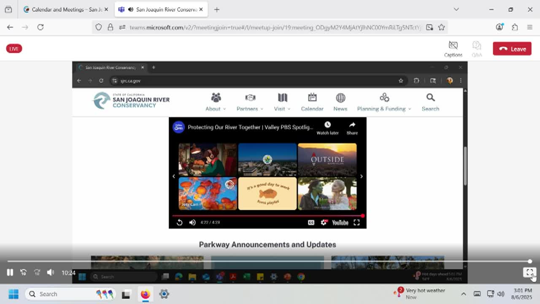Show site security lock info

pyautogui.click(x=110, y=27)
